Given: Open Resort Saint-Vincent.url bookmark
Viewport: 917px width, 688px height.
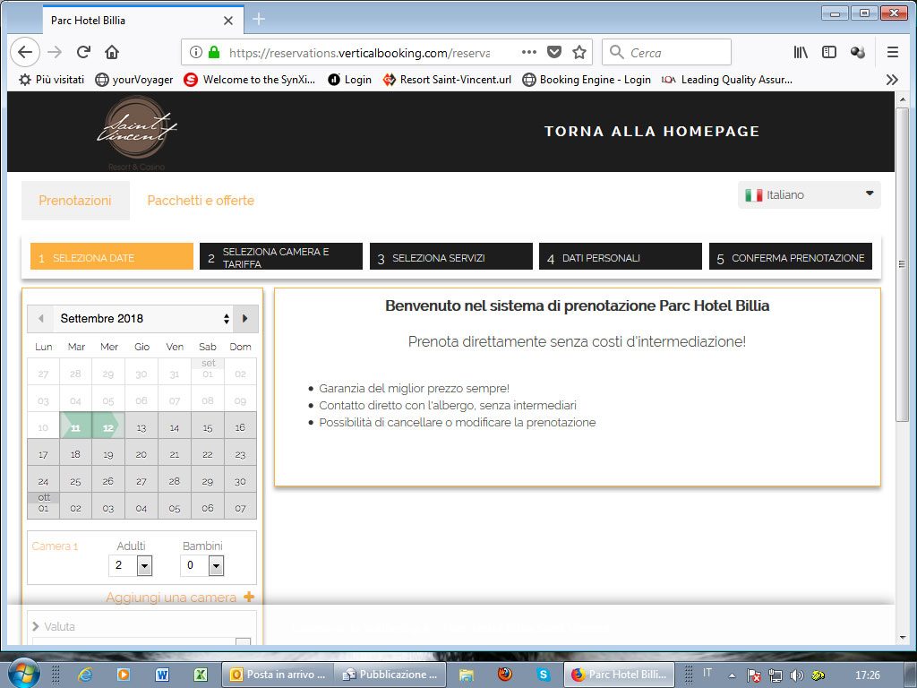Looking at the screenshot, I should click(x=447, y=80).
